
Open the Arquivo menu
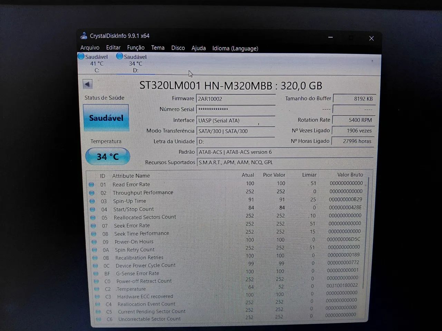pyautogui.click(x=90, y=48)
